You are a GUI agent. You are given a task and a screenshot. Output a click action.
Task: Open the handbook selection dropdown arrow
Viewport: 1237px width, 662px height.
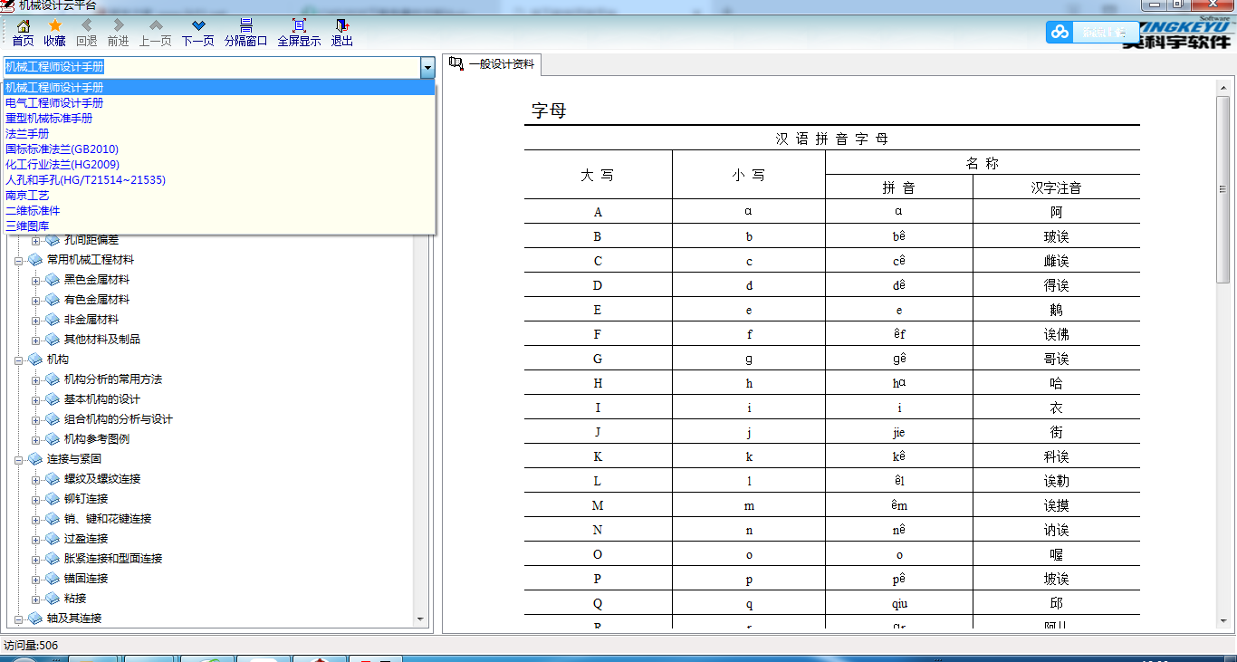(x=427, y=67)
